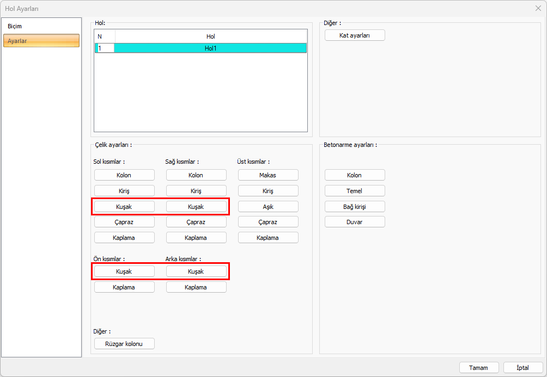Open the Rüzgar kolonu settings
This screenshot has height=377, width=547.
tap(124, 344)
